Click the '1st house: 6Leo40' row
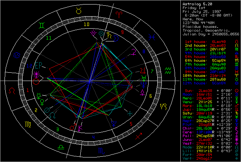The width and height of the screenshot is (241, 162). [212, 42]
